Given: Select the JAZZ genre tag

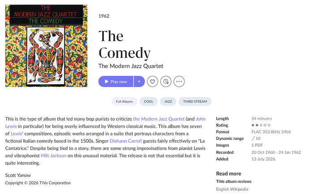Looking at the screenshot, I should pos(168,101).
